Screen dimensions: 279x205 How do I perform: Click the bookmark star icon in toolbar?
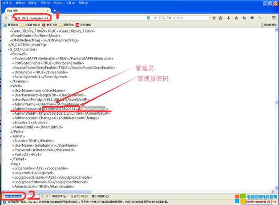[x=214, y=18]
